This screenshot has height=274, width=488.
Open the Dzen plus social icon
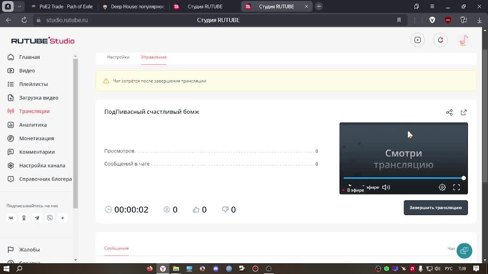pos(63,218)
